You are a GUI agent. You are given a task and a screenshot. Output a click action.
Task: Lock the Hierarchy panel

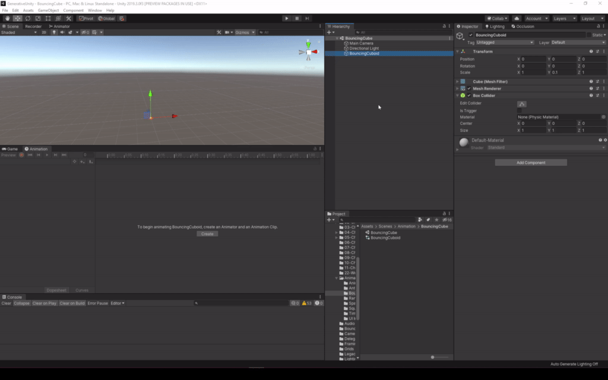(x=444, y=26)
